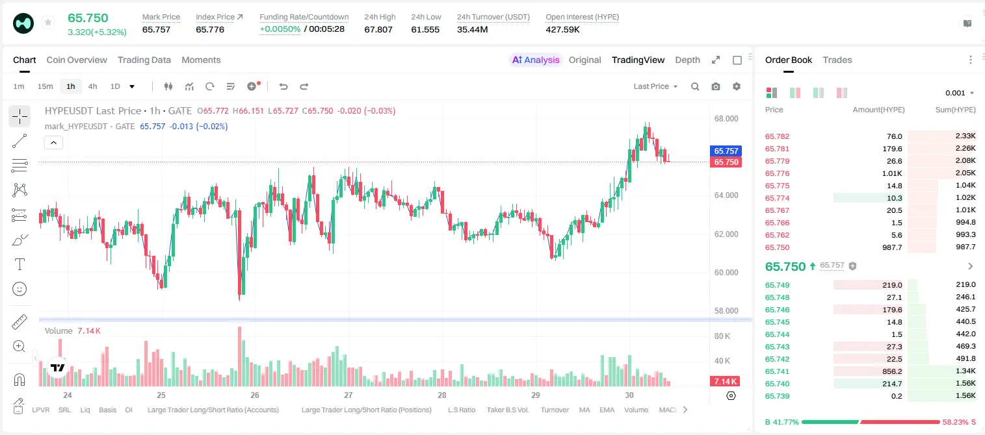
Task: Open the Last Price dropdown
Action: pyautogui.click(x=655, y=86)
